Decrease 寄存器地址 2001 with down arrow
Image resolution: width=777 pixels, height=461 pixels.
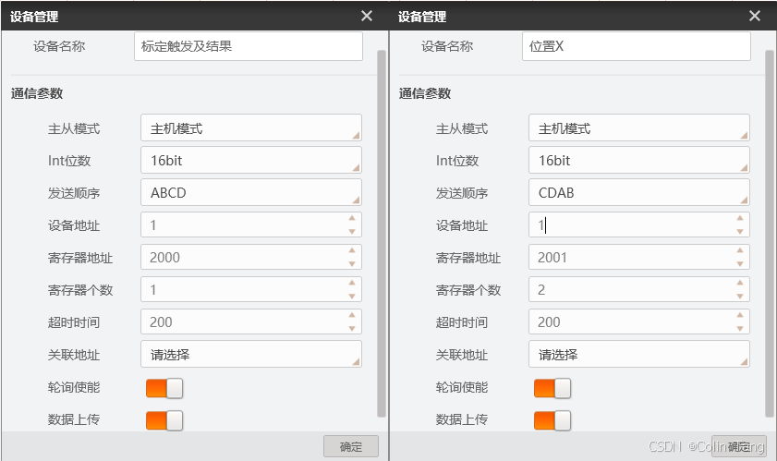[740, 263]
